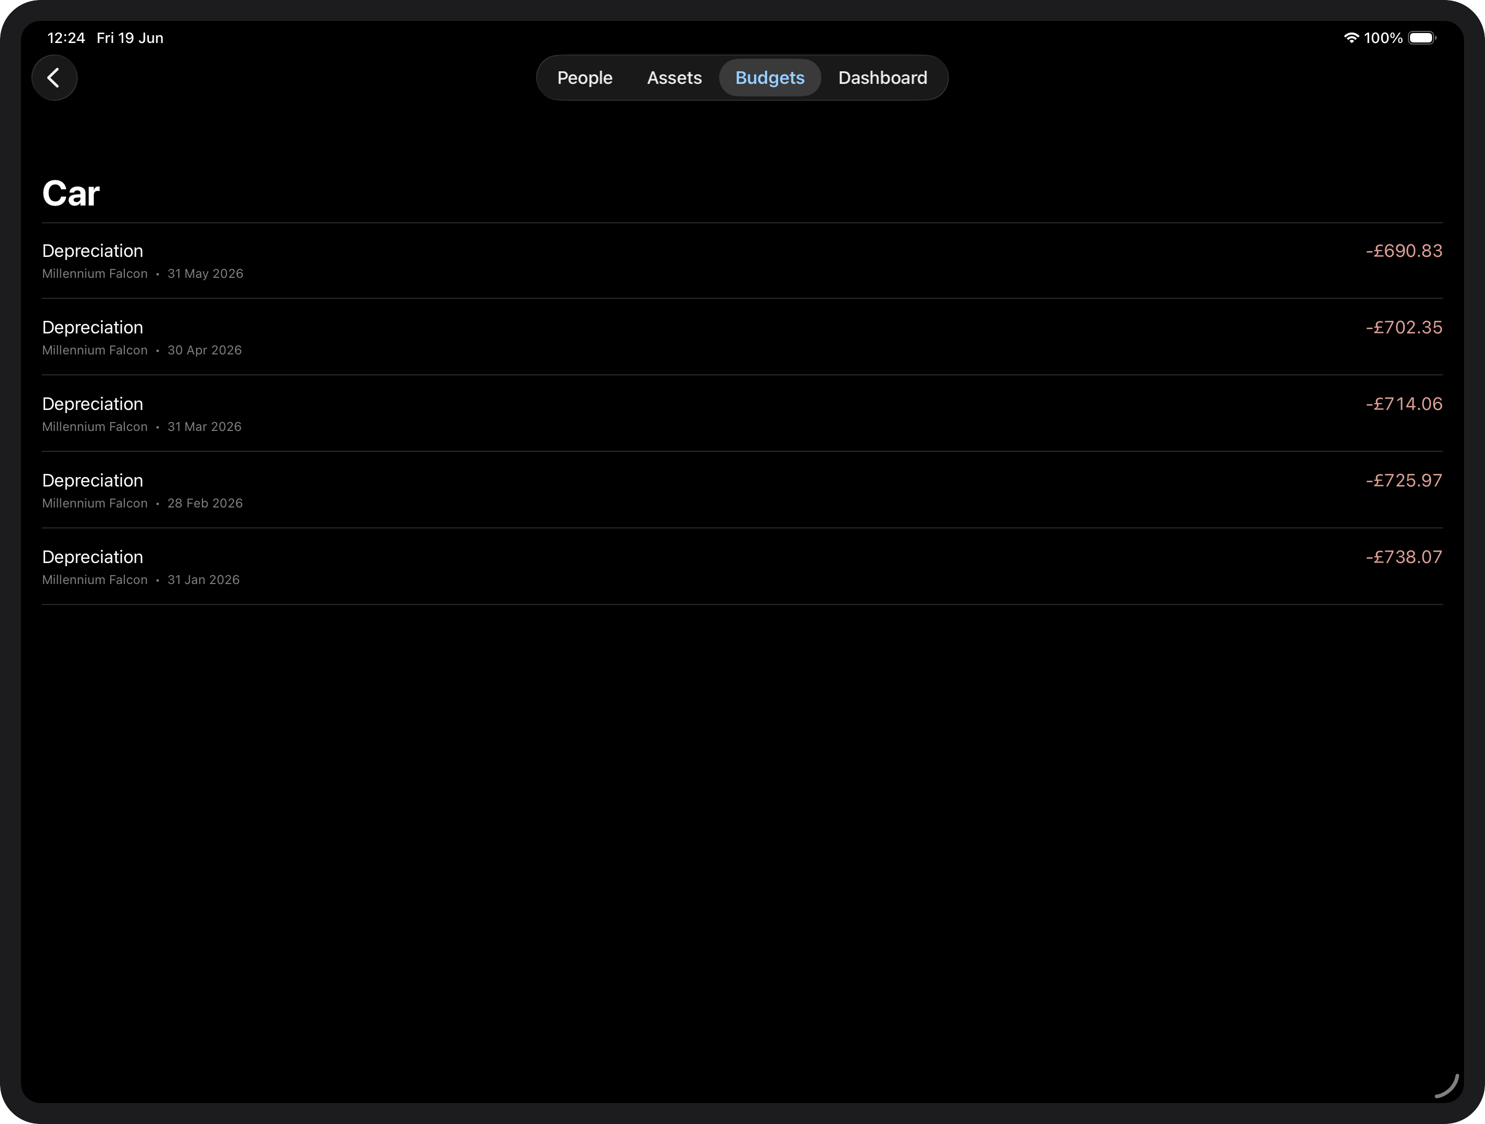
Task: Click the -£702.35 amount
Action: (x=1404, y=328)
